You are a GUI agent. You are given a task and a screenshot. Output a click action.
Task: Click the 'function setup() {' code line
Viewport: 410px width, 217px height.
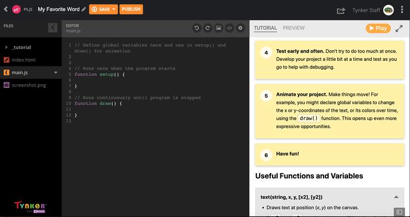(x=100, y=74)
